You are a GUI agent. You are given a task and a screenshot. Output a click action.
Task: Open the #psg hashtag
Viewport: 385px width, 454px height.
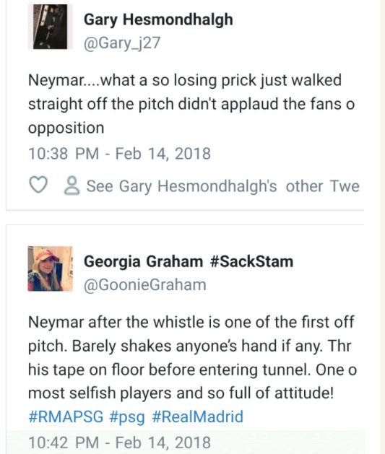127,417
